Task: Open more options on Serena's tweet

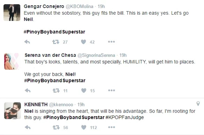Action: (112, 90)
